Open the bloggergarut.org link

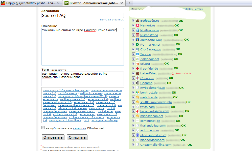[x=152, y=140]
